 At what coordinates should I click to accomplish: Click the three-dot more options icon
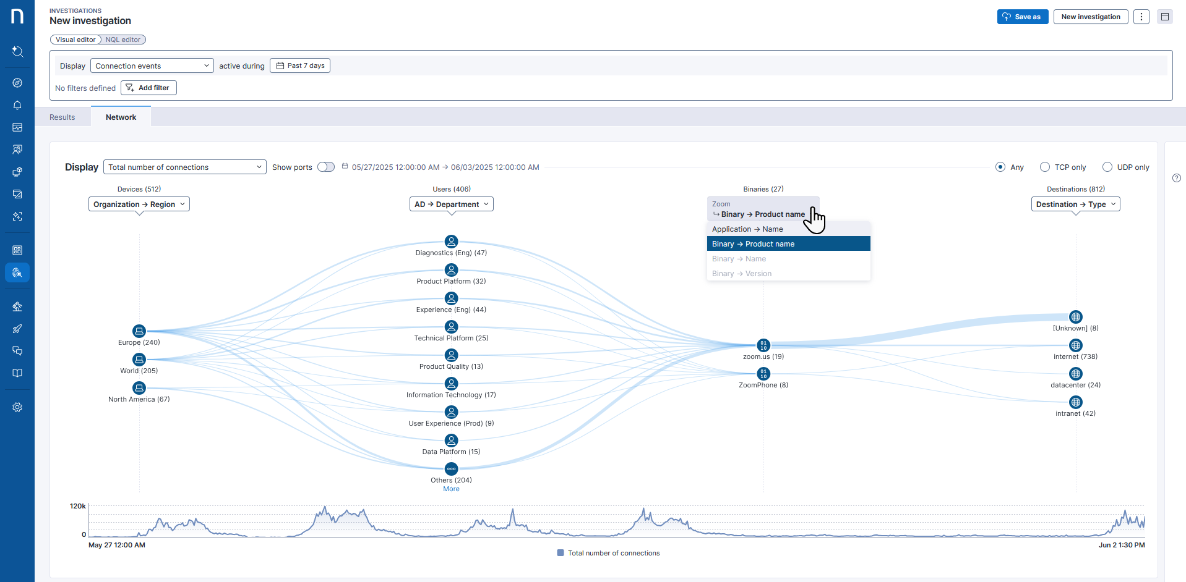pos(1141,17)
